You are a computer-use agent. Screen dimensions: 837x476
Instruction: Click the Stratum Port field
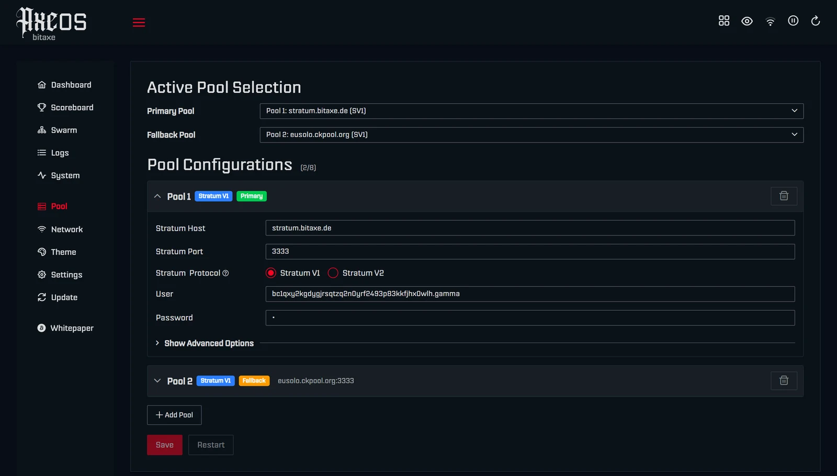pyautogui.click(x=530, y=251)
